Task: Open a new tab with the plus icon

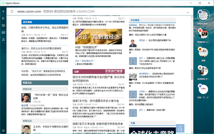Action: 3,12
